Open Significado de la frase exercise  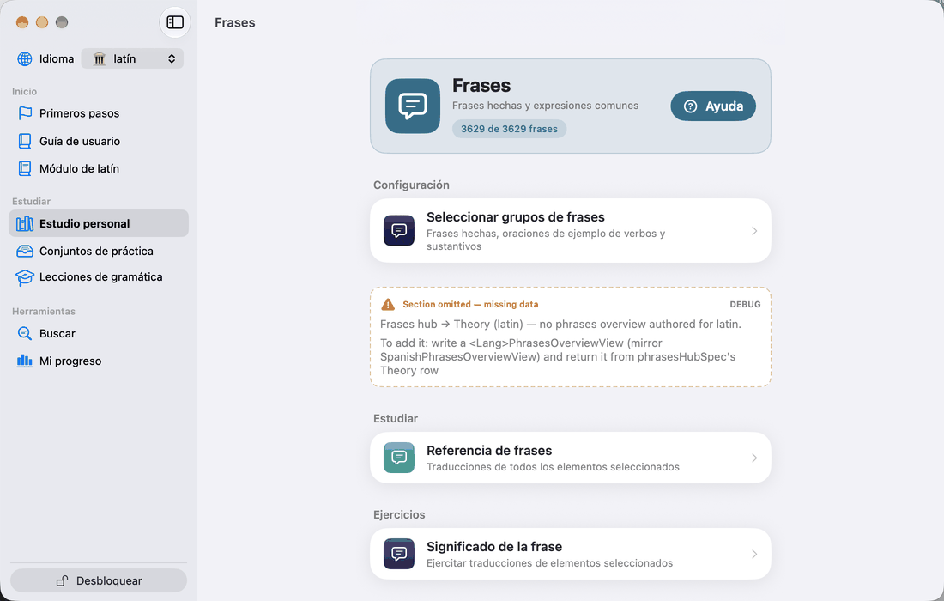(x=571, y=554)
